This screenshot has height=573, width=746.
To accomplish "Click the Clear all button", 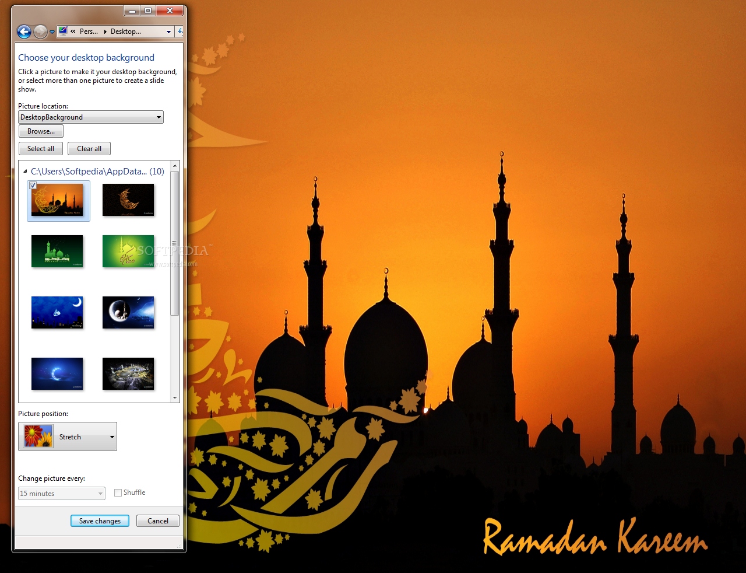I will pyautogui.click(x=89, y=149).
